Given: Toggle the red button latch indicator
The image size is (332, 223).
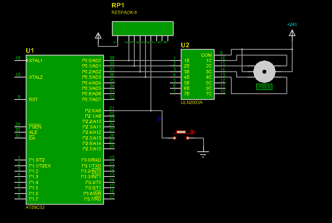Looking at the screenshot, I should tap(192, 132).
